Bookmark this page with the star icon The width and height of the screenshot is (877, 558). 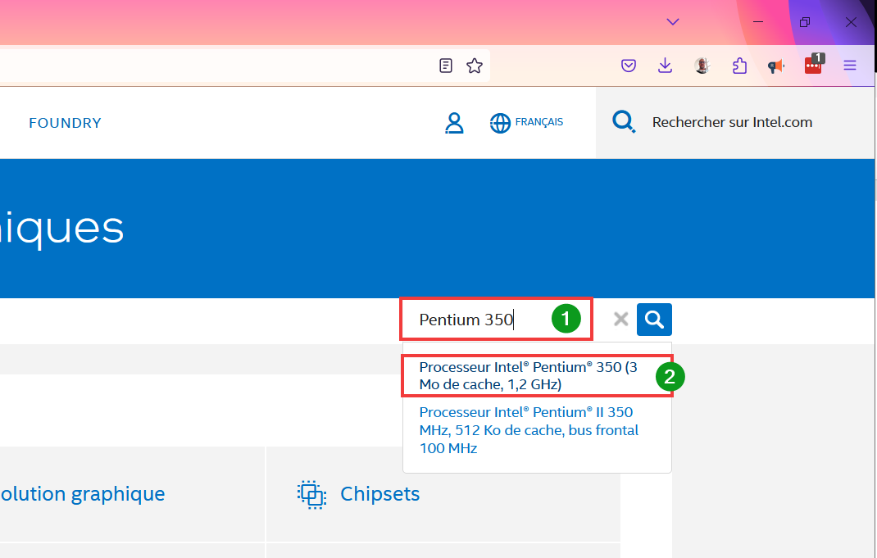point(475,66)
